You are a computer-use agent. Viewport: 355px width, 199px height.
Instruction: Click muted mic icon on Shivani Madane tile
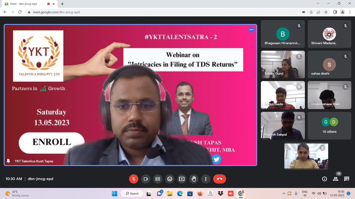(x=346, y=26)
